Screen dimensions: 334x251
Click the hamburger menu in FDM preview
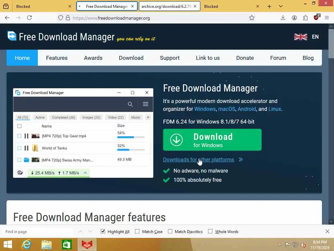(x=145, y=104)
